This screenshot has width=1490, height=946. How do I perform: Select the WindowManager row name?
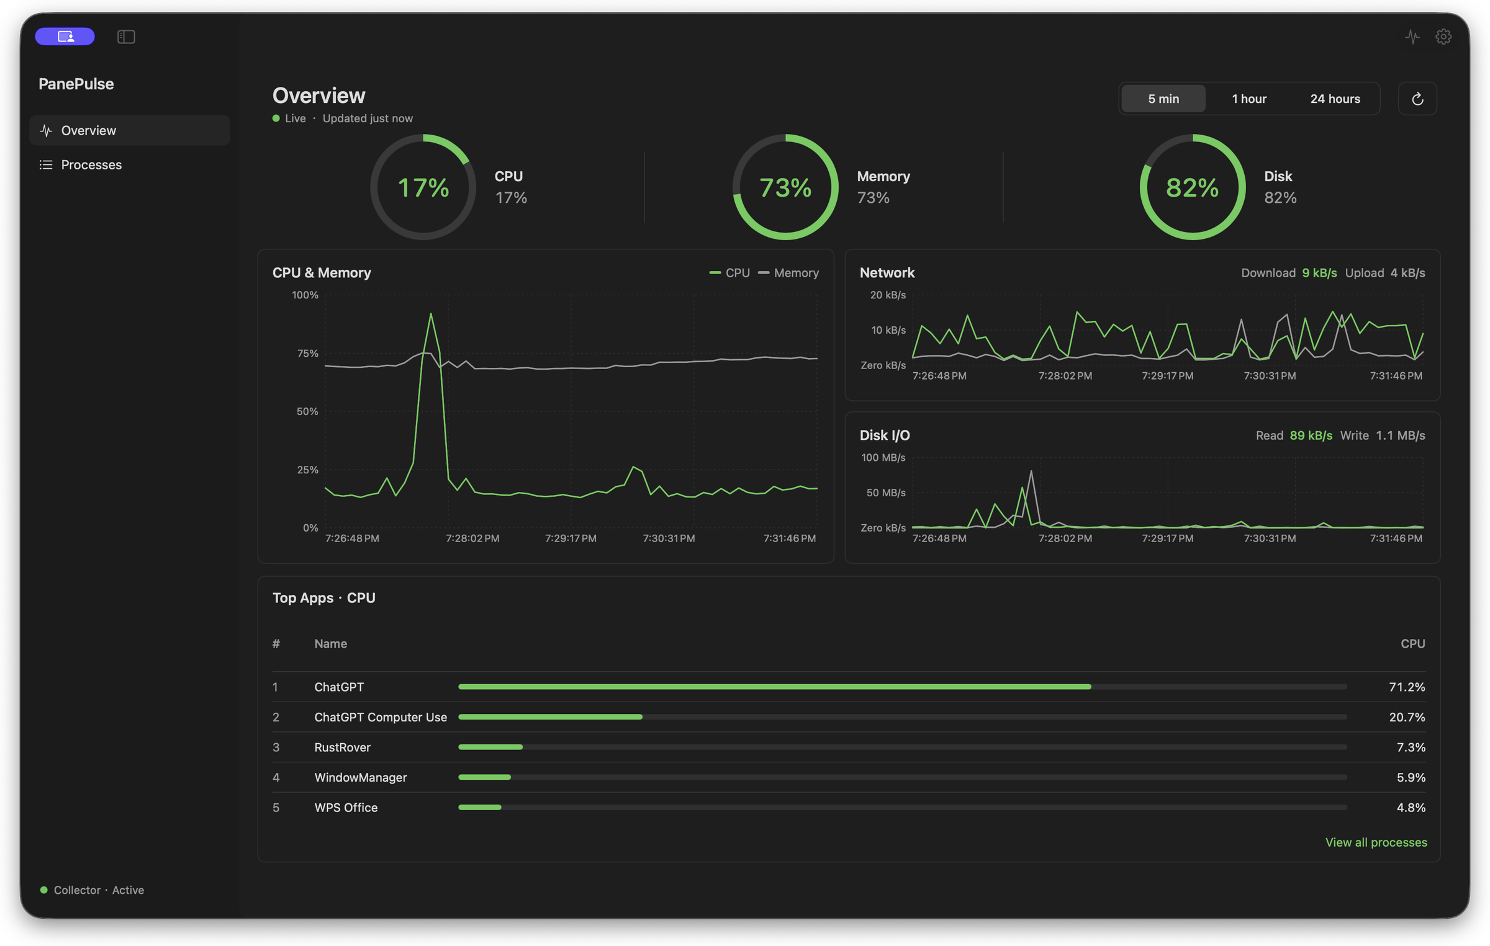coord(361,777)
